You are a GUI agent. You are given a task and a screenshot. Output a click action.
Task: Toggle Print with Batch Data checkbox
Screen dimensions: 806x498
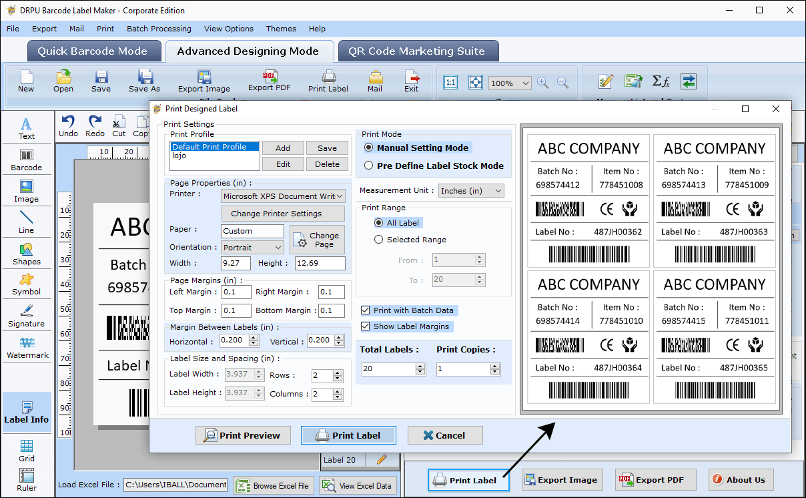click(365, 310)
